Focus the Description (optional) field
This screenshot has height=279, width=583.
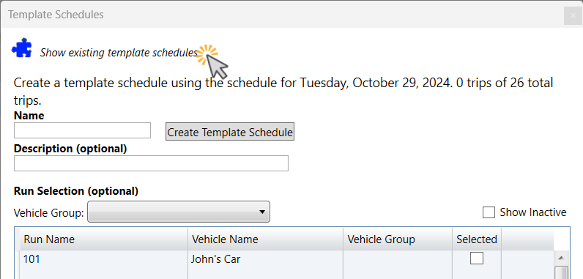pyautogui.click(x=151, y=163)
